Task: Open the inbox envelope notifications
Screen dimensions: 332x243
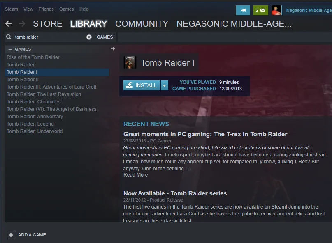Action: pos(261,10)
